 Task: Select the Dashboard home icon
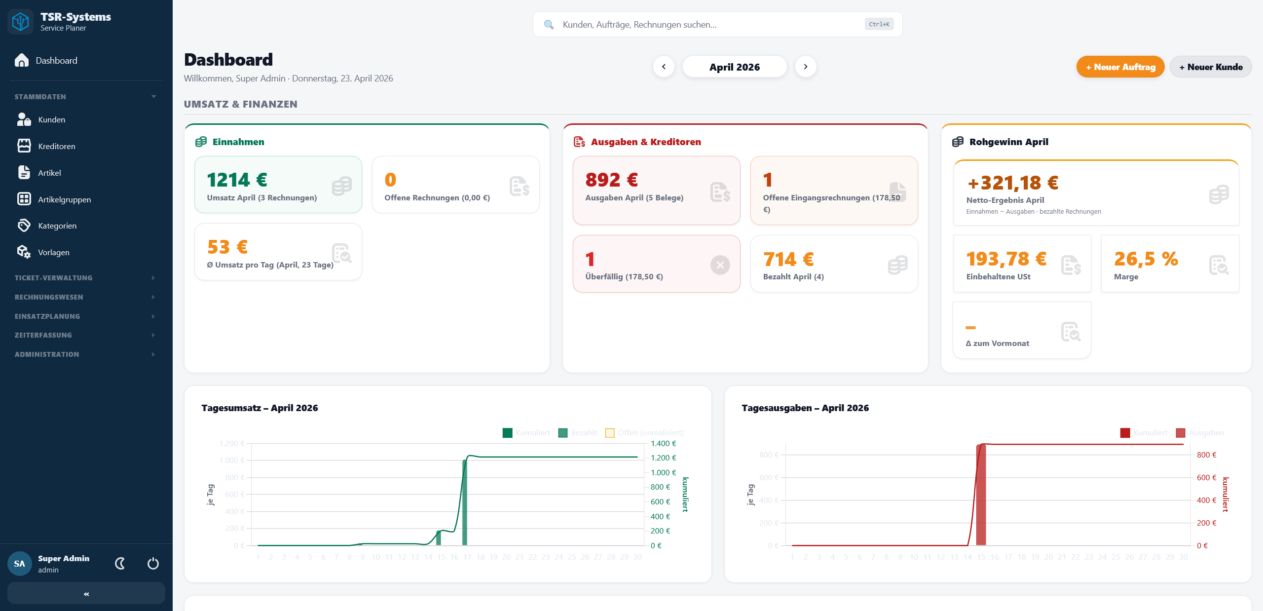click(x=21, y=60)
